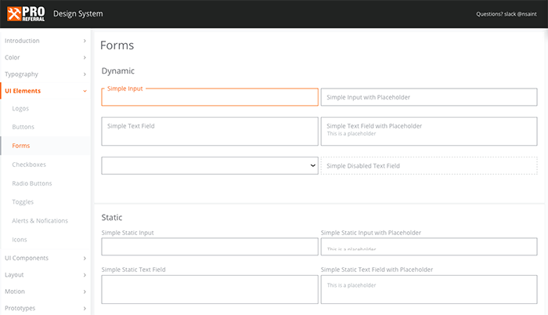Click Simple Static Input with Placeholder box
Screen dimensions: 548x315
(x=429, y=247)
